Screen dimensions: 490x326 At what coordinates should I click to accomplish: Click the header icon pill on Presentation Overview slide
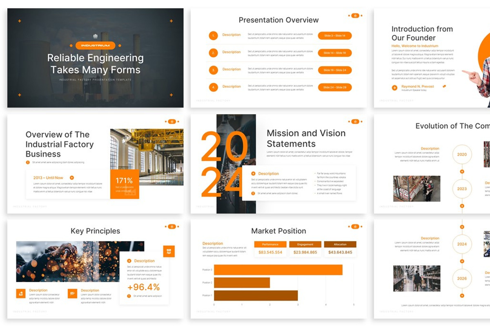355,15
